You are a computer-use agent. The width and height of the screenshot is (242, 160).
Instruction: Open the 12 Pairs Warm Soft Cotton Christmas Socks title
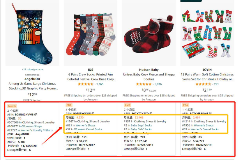point(207,77)
